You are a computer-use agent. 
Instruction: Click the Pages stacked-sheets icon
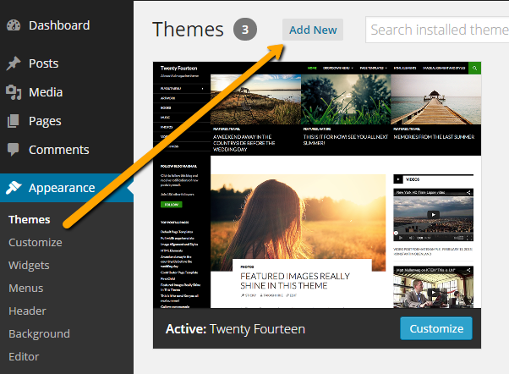[x=14, y=121]
